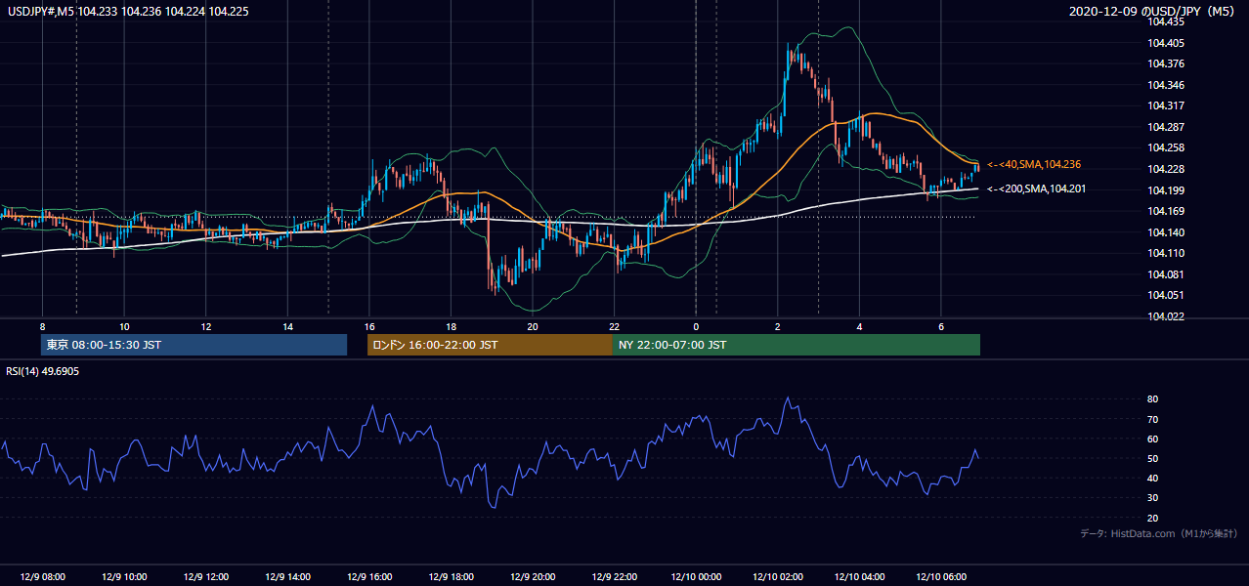Viewport: 1249px width, 586px height.
Task: Click price level 104.287 on axis
Action: point(1167,127)
